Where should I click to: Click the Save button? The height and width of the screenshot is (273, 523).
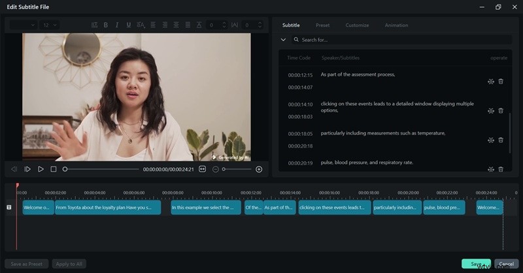coord(476,264)
